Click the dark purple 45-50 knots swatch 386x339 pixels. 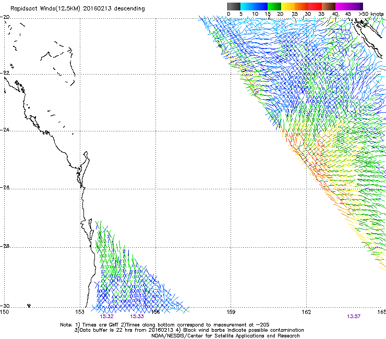tap(356, 6)
